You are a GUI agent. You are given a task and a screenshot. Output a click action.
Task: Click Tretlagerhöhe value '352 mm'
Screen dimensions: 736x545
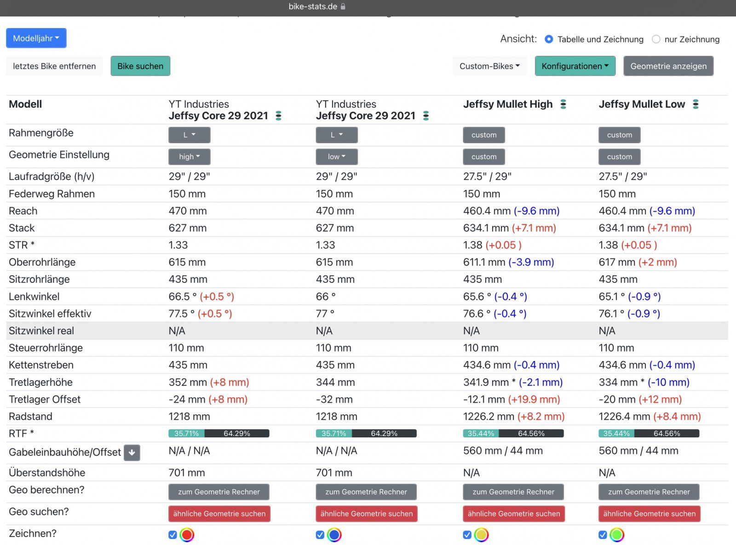tap(188, 382)
